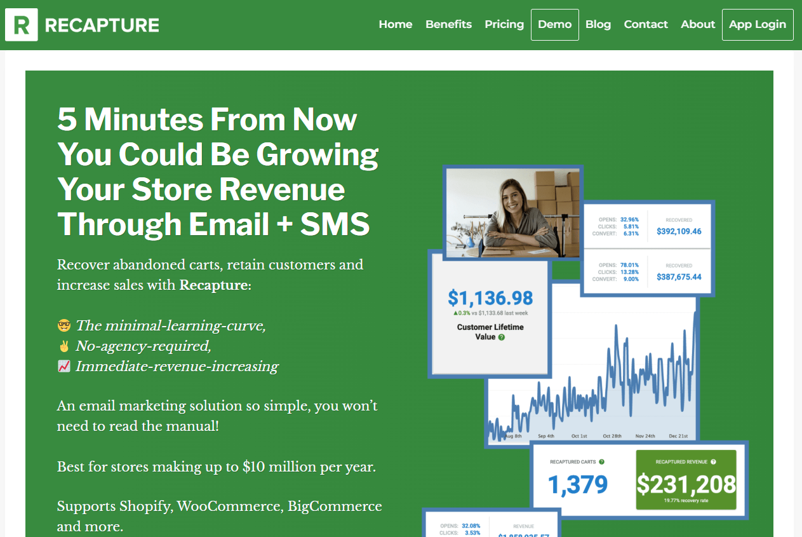Open the Customer Lifetime Value help icon
The height and width of the screenshot is (537, 802).
502,337
